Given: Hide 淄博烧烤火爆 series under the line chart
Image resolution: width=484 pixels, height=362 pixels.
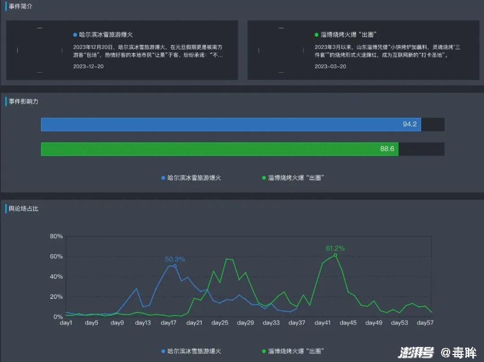Looking at the screenshot, I should click(293, 351).
